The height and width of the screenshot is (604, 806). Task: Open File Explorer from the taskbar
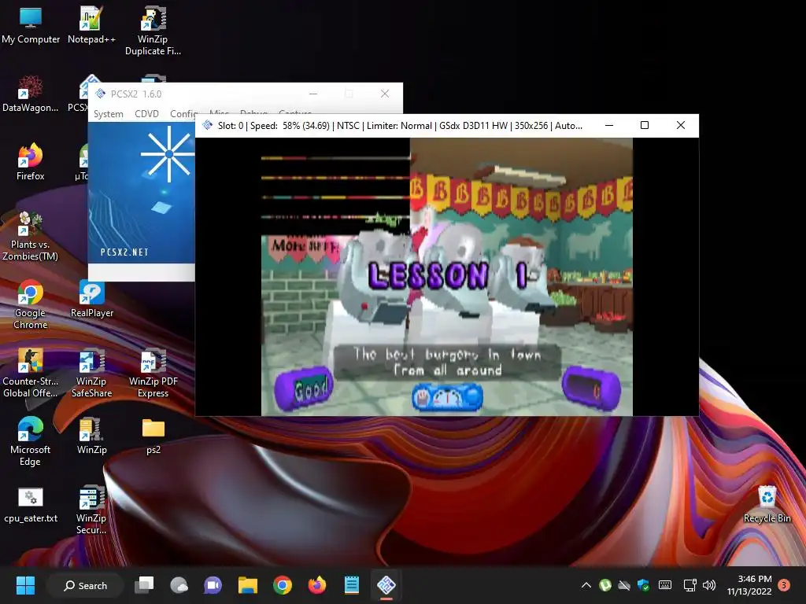point(248,585)
